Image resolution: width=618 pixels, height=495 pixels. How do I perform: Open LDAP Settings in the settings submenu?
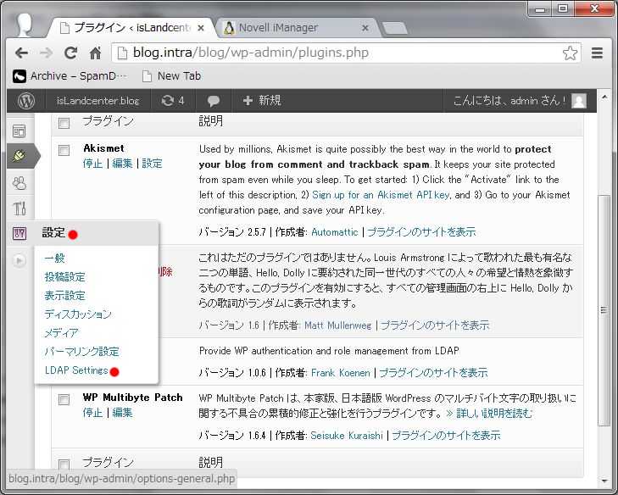coord(76,370)
